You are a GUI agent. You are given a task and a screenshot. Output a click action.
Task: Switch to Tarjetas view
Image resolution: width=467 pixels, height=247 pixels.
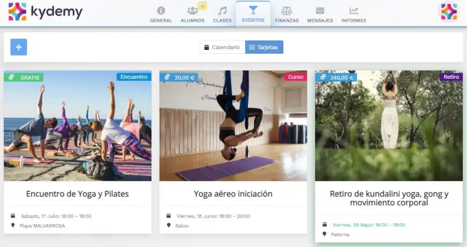(x=264, y=47)
